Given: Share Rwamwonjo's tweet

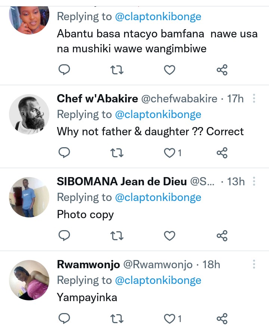Looking at the screenshot, I should [222, 319].
